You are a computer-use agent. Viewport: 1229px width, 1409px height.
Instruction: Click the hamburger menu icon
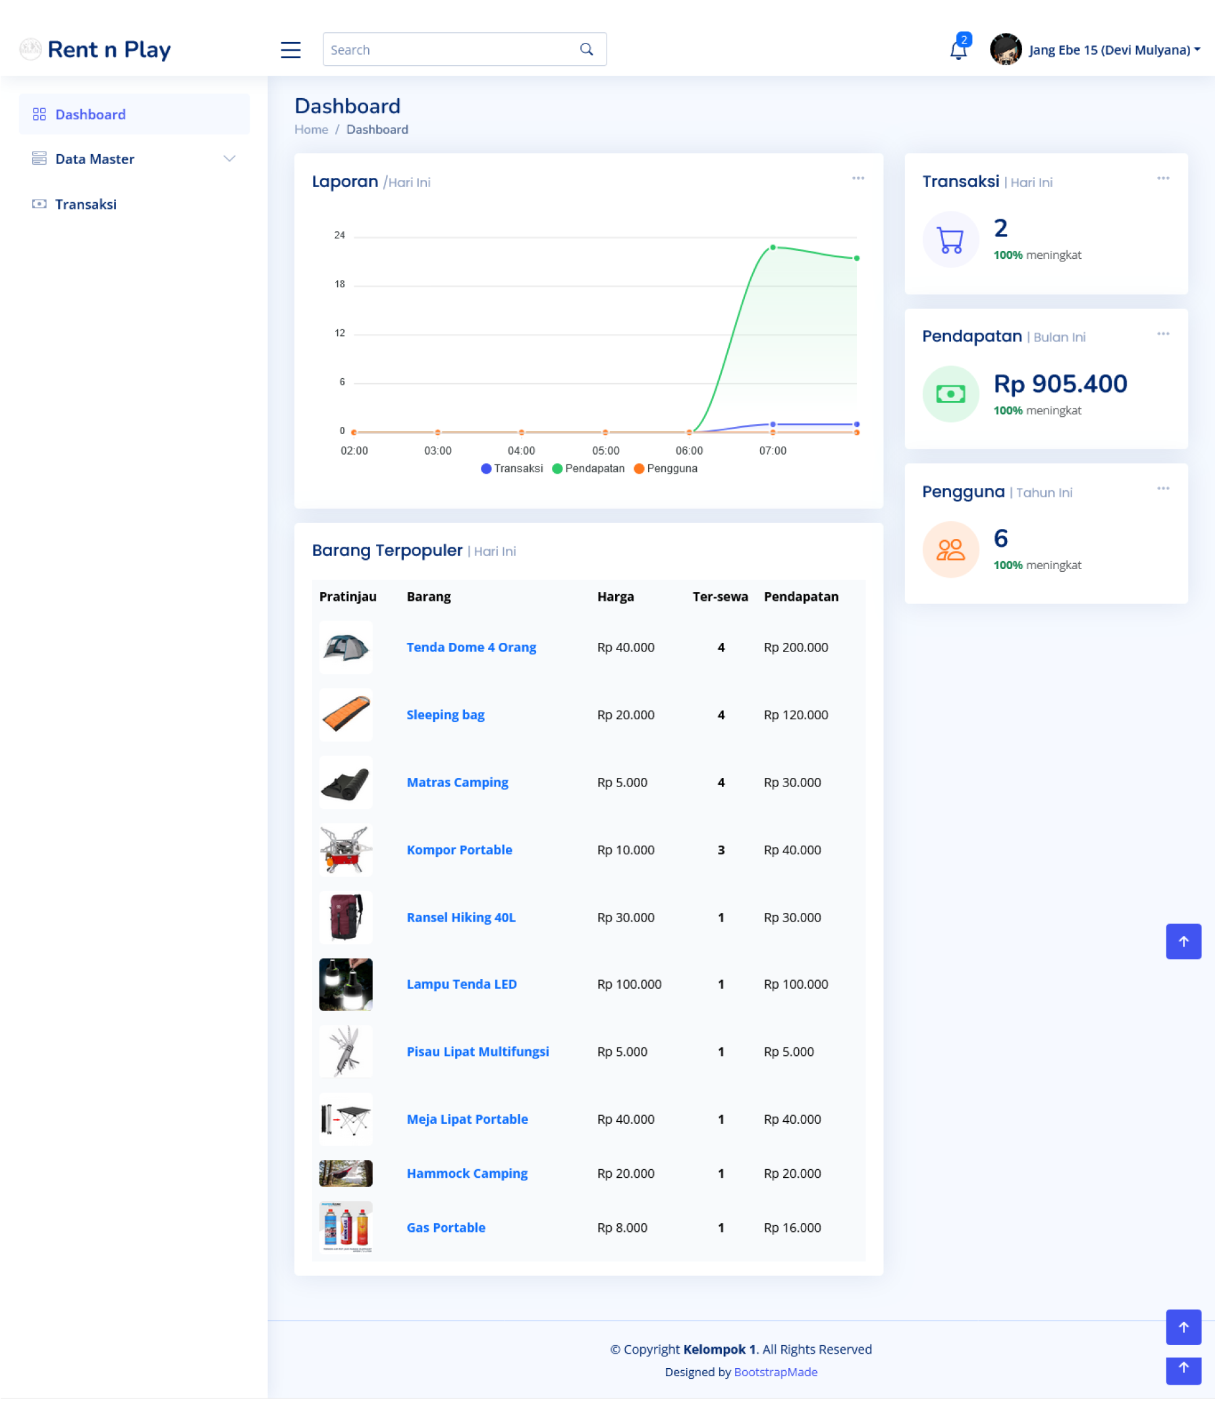click(x=291, y=49)
